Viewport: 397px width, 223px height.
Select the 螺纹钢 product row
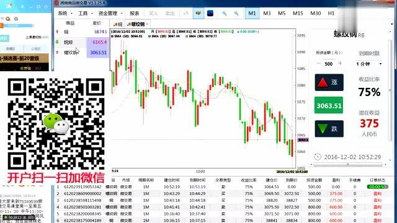pos(82,53)
